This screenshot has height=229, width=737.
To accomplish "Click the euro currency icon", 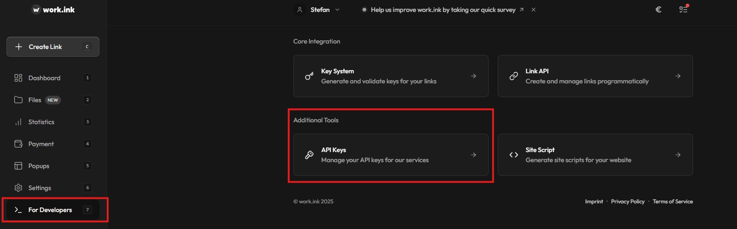I will [x=658, y=10].
